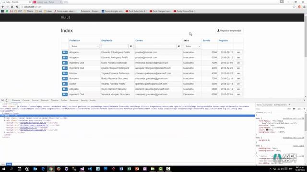Open the Event Listeners tab
Image resolution: width=307 pixels, height=172 pixels.
coord(280,105)
